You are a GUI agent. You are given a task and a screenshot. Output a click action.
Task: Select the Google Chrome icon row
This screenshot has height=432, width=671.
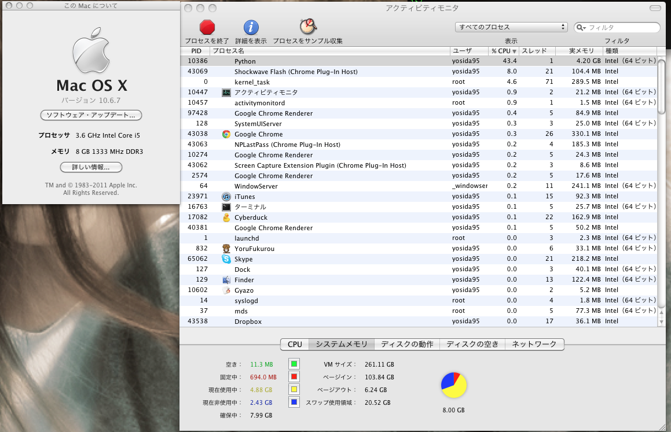[x=226, y=134]
